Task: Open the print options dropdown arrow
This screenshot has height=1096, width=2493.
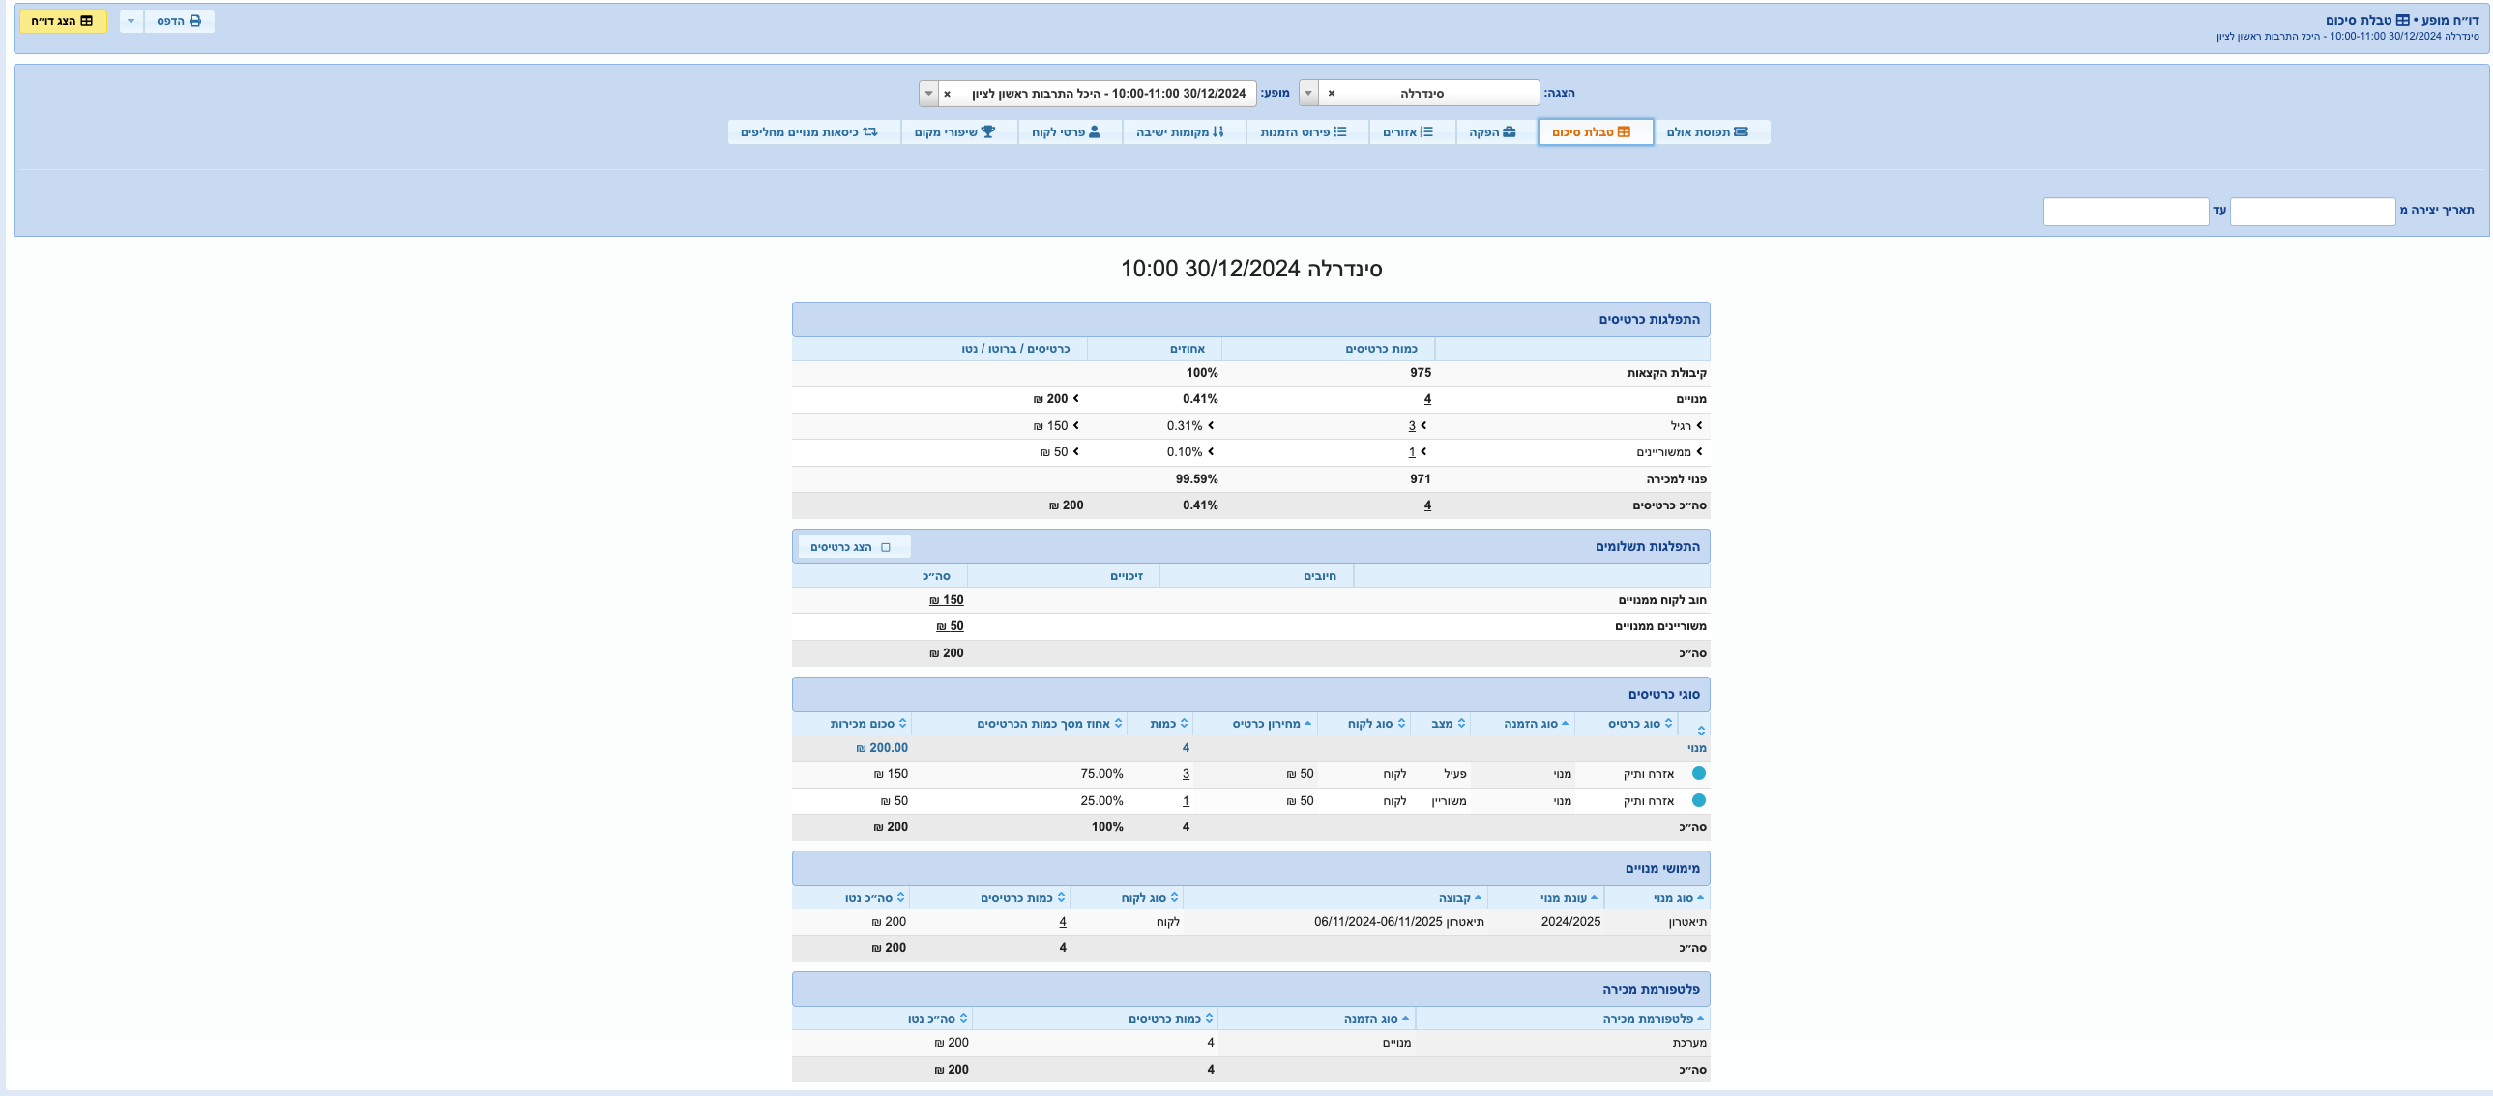Action: coord(132,21)
